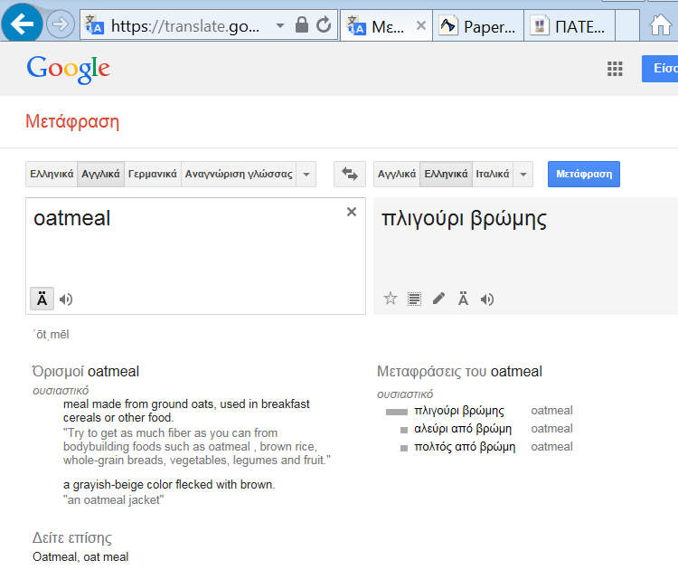Select Ελληνικά as source language
The height and width of the screenshot is (570, 678).
(x=52, y=174)
